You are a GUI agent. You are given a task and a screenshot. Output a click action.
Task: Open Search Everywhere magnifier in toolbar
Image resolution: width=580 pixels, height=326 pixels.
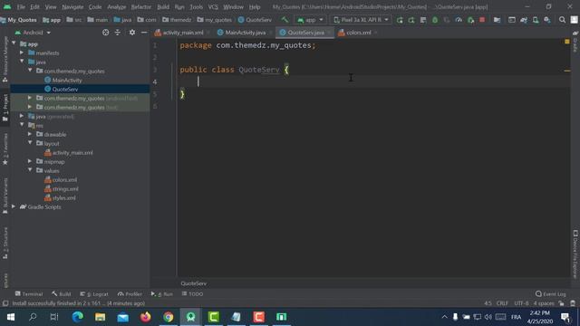(562, 20)
